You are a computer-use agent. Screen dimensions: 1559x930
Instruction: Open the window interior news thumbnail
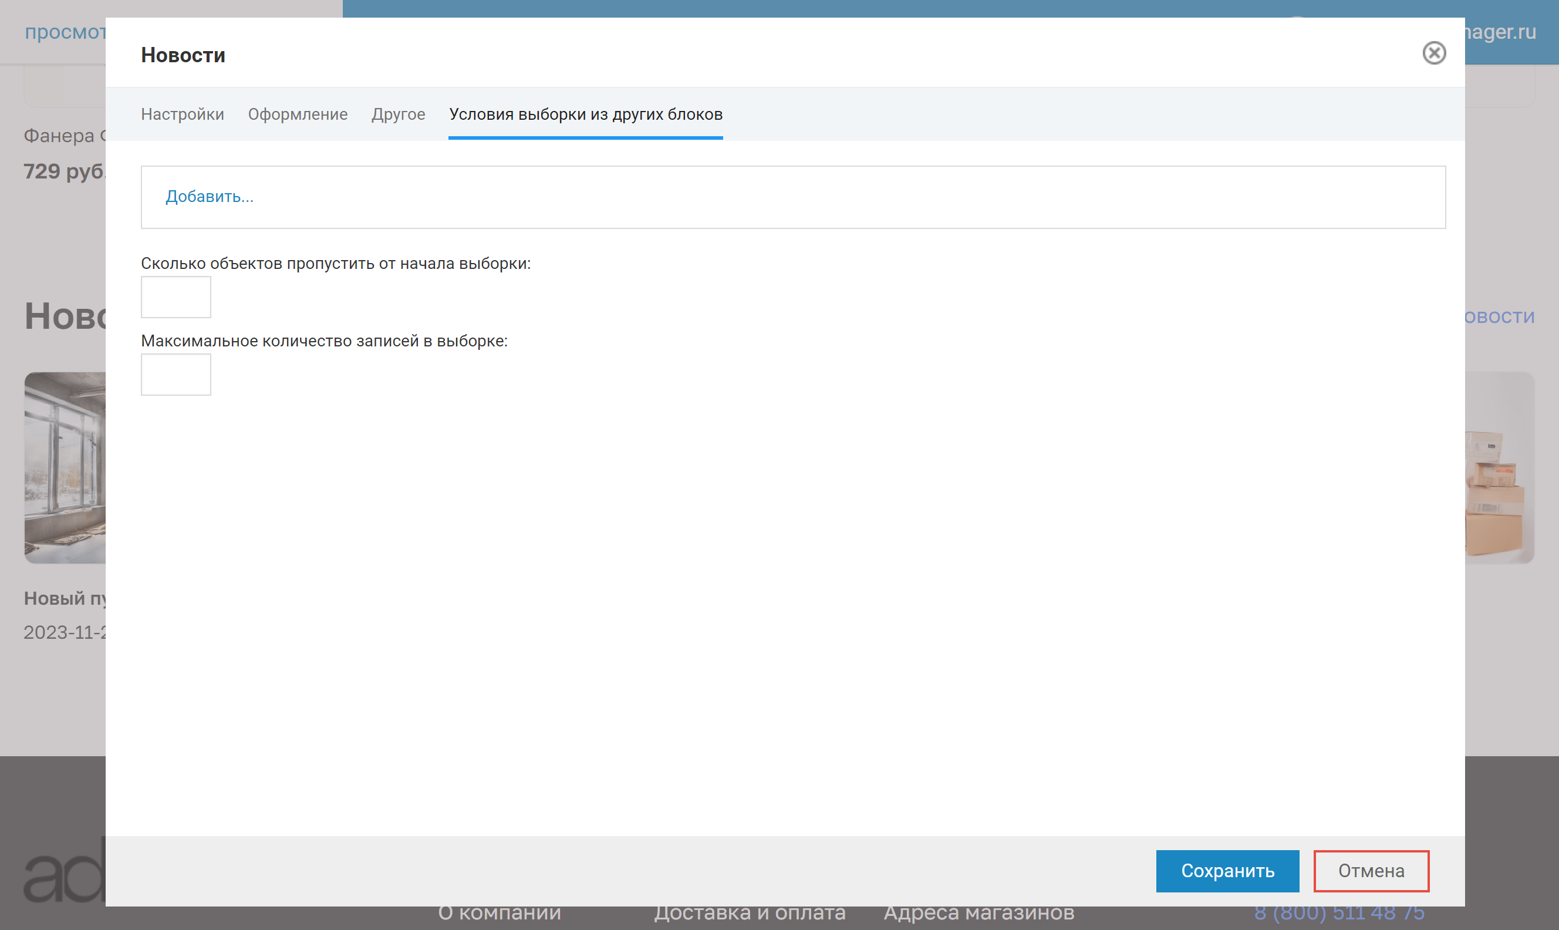tap(65, 467)
